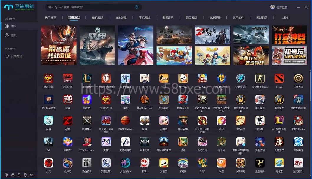This screenshot has width=312, height=179.
Task: Launch the 天涯明月刀 game icon
Action: [x=125, y=142]
